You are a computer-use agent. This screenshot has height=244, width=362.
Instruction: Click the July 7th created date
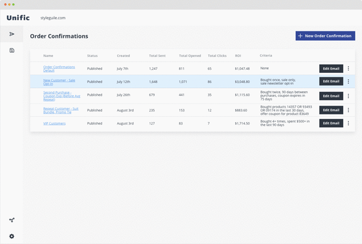(122, 69)
